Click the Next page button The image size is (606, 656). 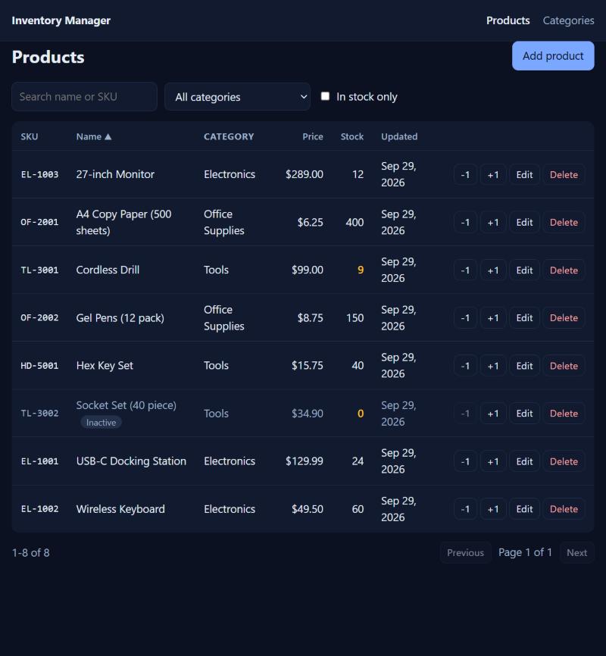pos(576,553)
